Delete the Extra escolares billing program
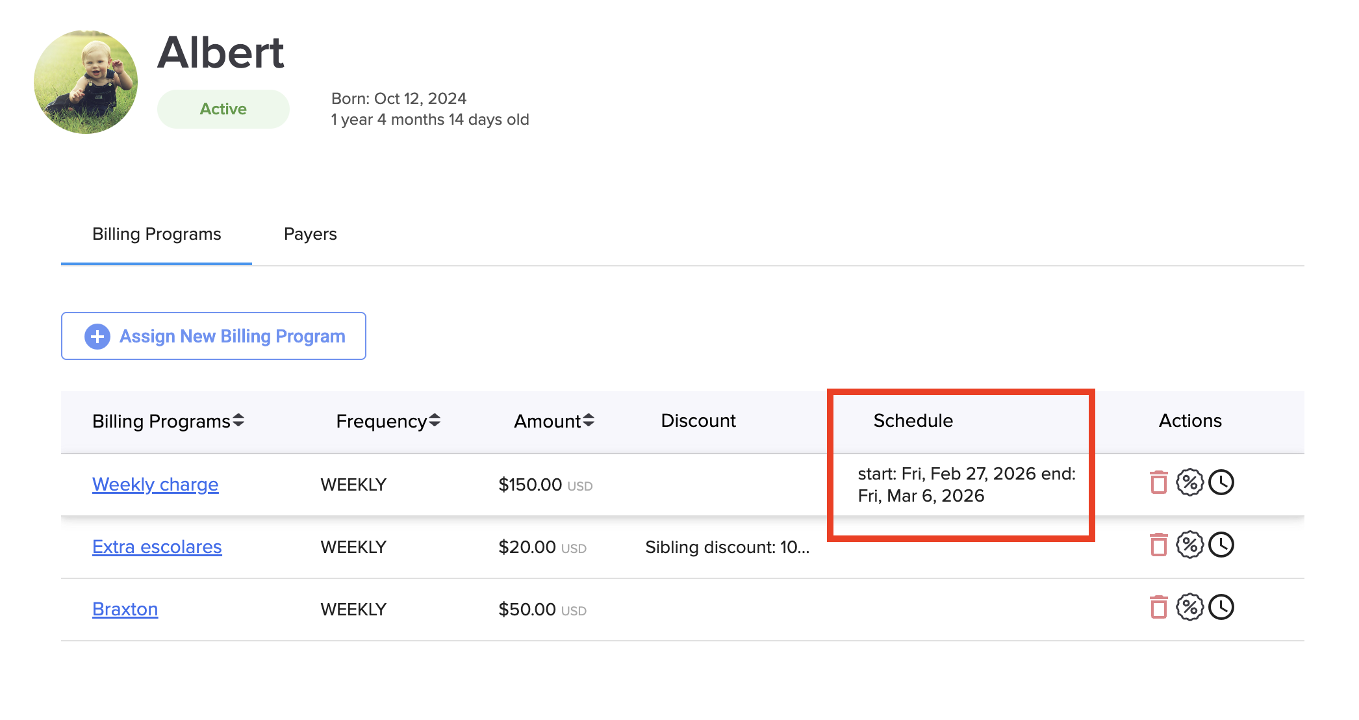The image size is (1359, 720). 1158,545
